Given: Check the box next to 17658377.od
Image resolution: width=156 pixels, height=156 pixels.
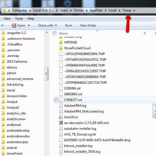Looking at the screenshot, I should point(56,100).
